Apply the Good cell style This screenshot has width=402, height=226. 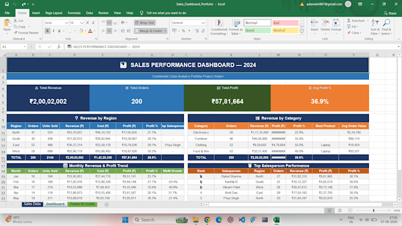point(257,31)
